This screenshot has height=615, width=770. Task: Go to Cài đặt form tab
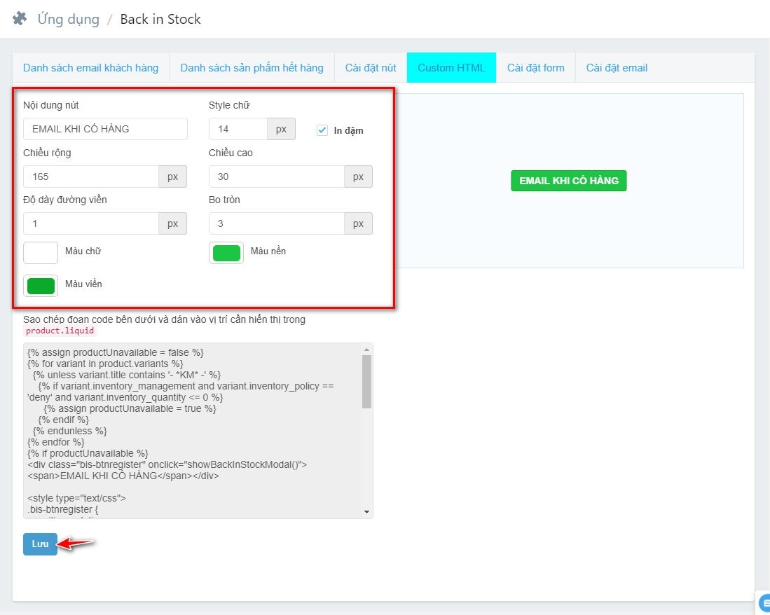pyautogui.click(x=536, y=68)
